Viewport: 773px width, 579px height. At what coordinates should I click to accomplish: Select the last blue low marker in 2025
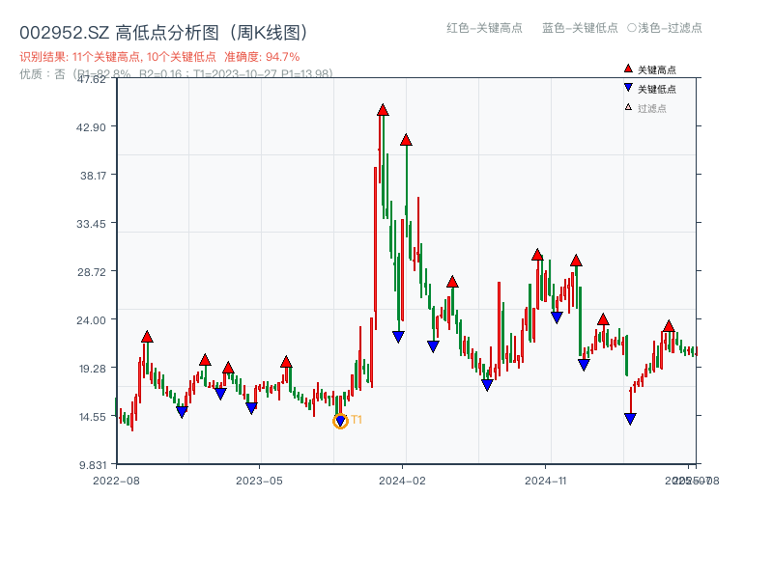630,419
